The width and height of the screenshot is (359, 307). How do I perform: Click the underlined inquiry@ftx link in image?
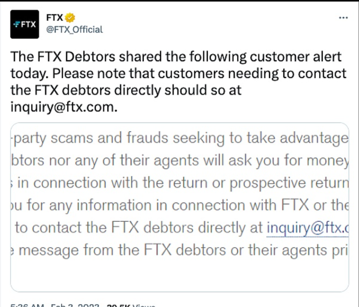pos(307,228)
